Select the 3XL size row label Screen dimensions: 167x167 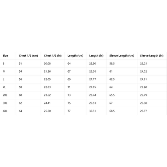5,103
